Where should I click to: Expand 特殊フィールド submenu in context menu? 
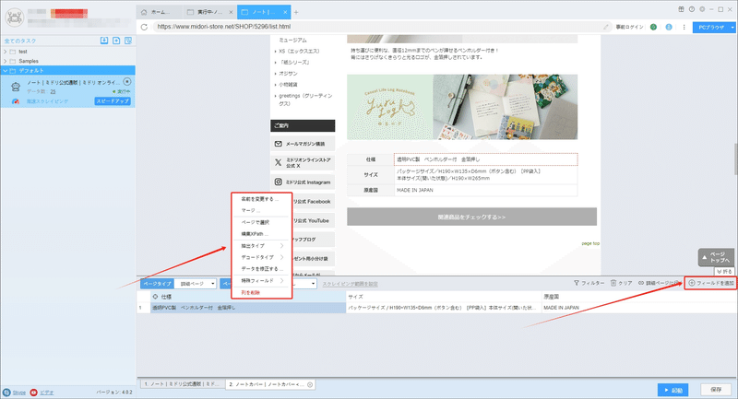pyautogui.click(x=262, y=280)
